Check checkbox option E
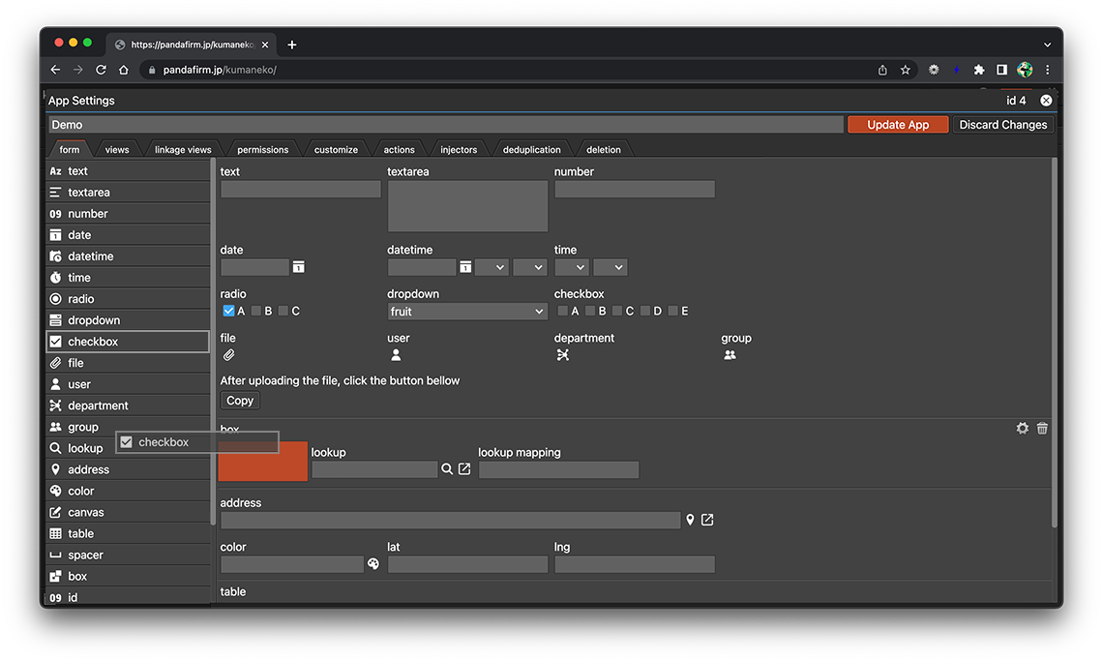 (x=673, y=312)
